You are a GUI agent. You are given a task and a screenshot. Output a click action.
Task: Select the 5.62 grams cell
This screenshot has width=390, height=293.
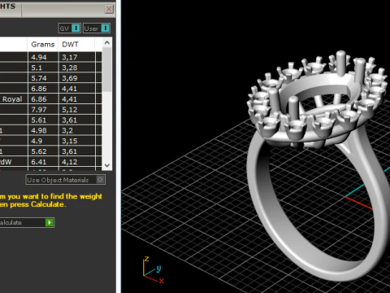click(43, 151)
